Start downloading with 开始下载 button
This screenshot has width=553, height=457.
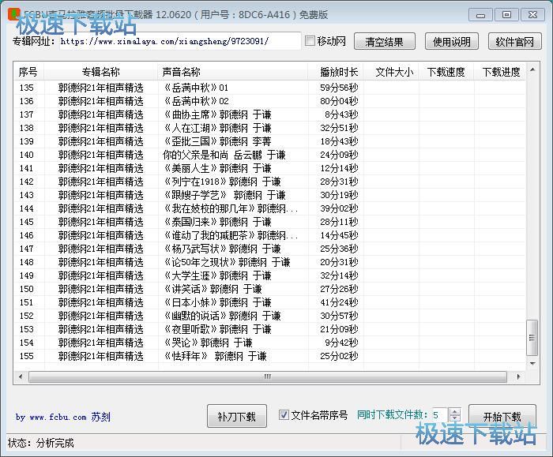pyautogui.click(x=502, y=416)
